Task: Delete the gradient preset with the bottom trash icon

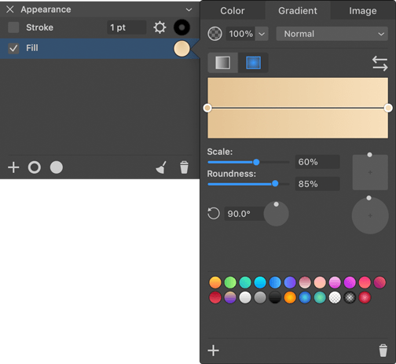Action: [383, 351]
